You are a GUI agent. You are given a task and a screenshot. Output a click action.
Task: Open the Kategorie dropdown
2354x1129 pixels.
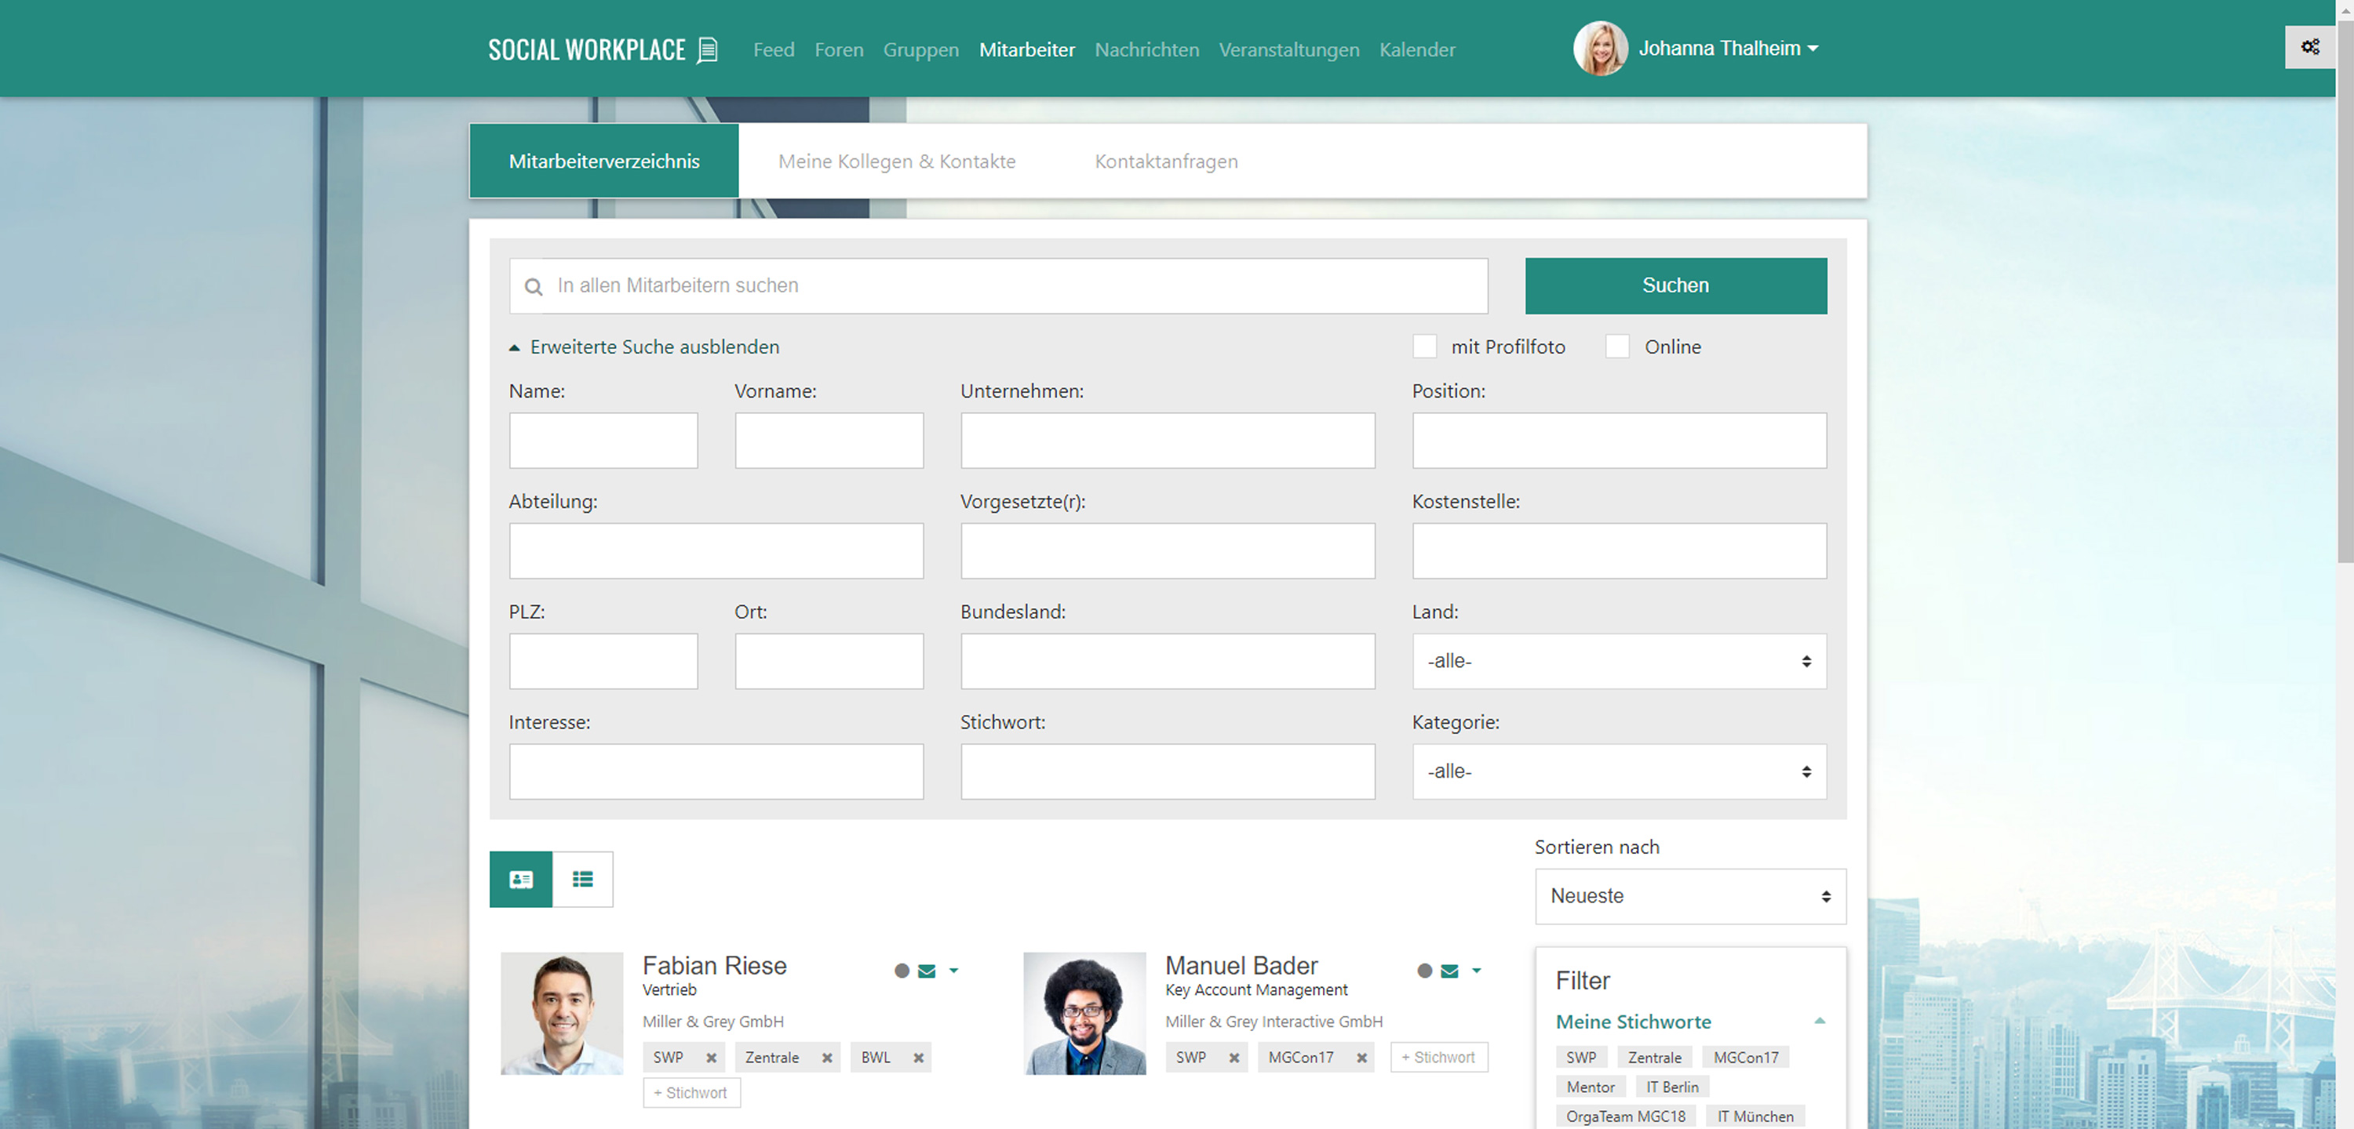click(x=1618, y=771)
